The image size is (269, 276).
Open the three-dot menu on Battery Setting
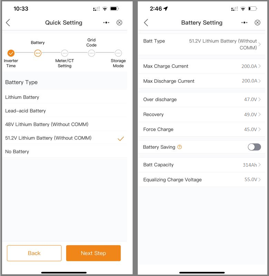point(245,23)
